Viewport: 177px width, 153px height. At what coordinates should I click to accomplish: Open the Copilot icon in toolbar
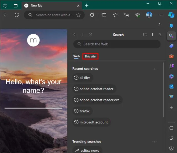pos(171,15)
